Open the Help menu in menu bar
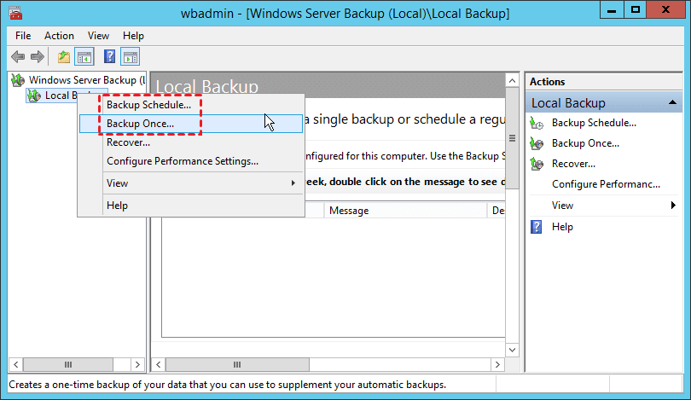Screen dimensions: 691x400 (x=133, y=36)
